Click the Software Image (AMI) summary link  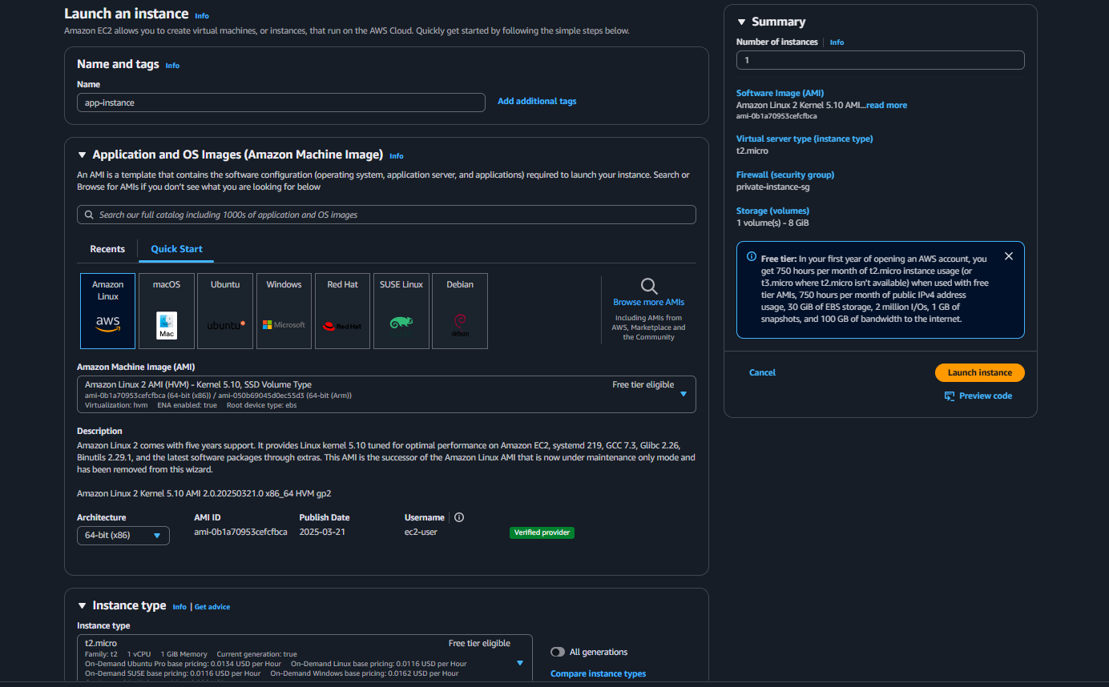[780, 93]
